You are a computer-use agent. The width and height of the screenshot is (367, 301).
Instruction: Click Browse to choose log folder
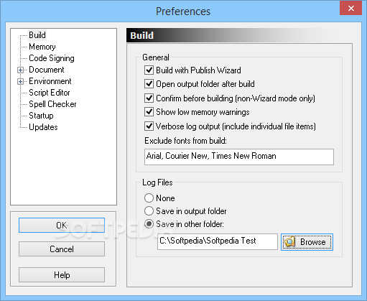click(x=307, y=242)
